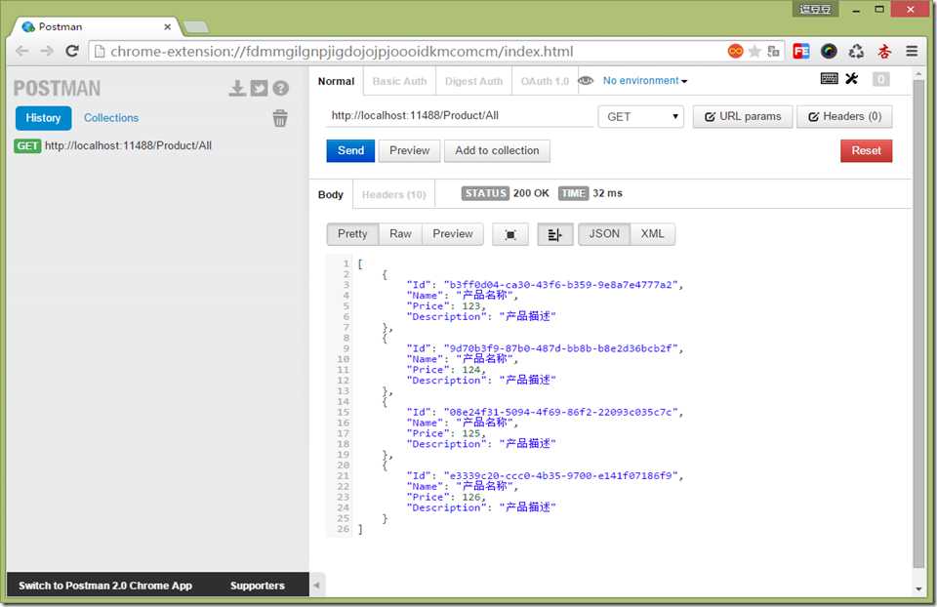Open the No environment dropdown

click(x=645, y=81)
